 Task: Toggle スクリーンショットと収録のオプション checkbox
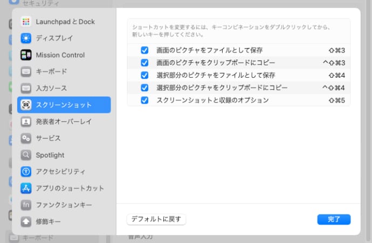point(144,100)
